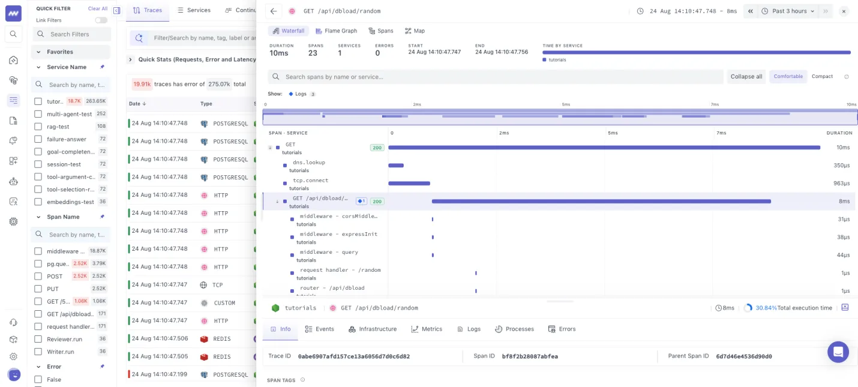The image size is (858, 387).
Task: Click the Search spans by name field
Action: [x=495, y=77]
